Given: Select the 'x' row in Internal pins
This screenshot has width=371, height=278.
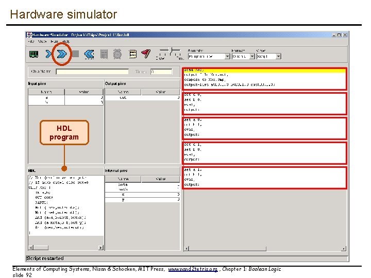Looking at the screenshot, I should (142, 195).
